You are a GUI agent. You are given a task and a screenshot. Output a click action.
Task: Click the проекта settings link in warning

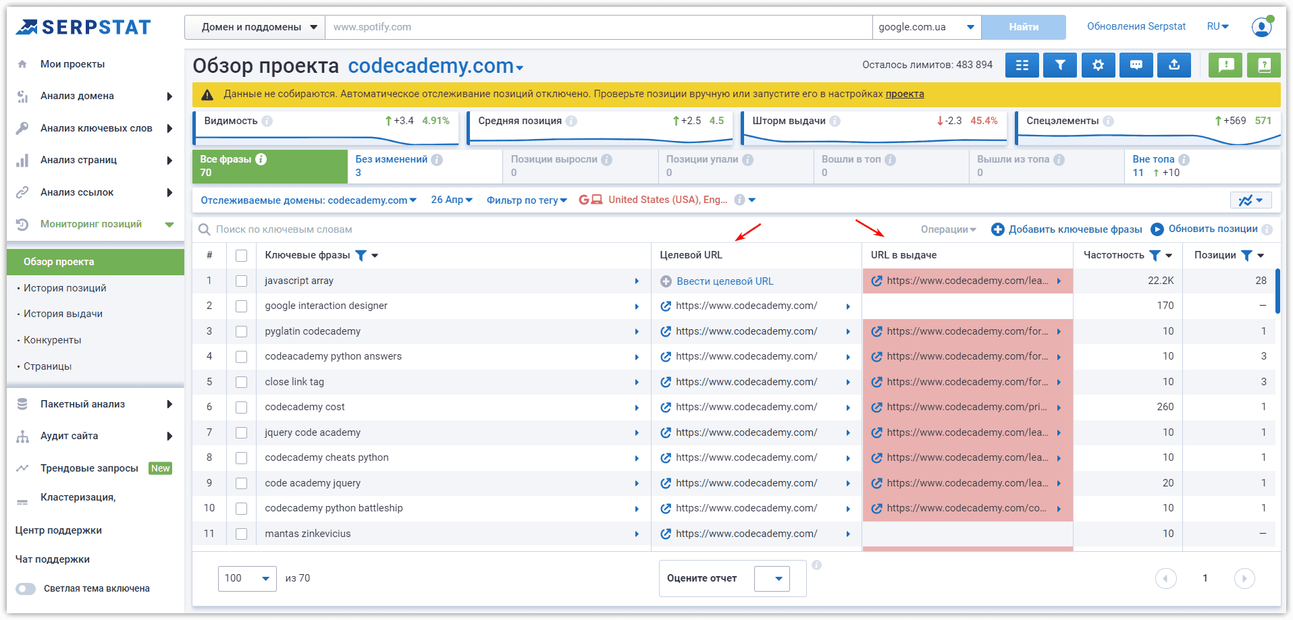tap(905, 94)
